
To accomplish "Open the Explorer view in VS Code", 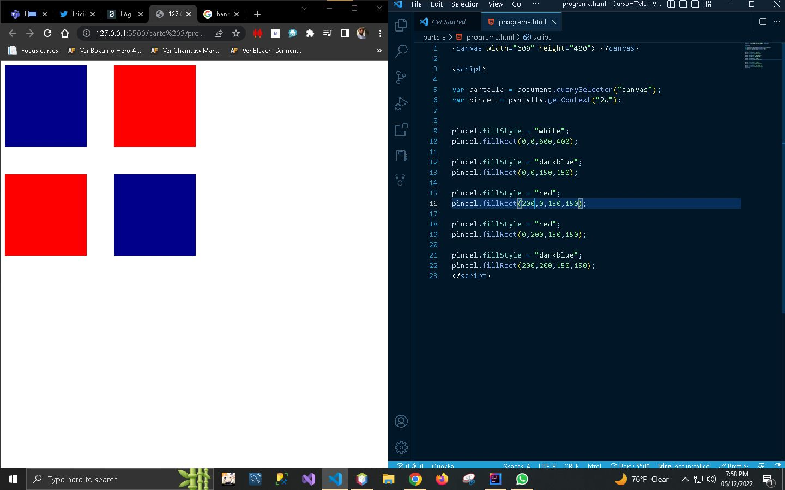I will (401, 25).
